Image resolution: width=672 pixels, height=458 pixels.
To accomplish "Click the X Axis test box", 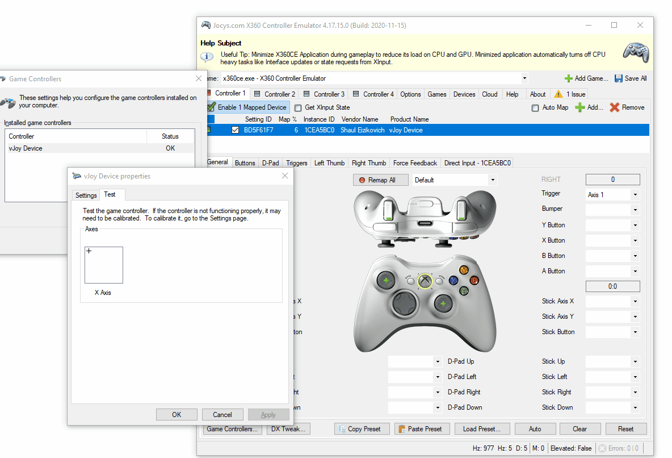I will 104,265.
